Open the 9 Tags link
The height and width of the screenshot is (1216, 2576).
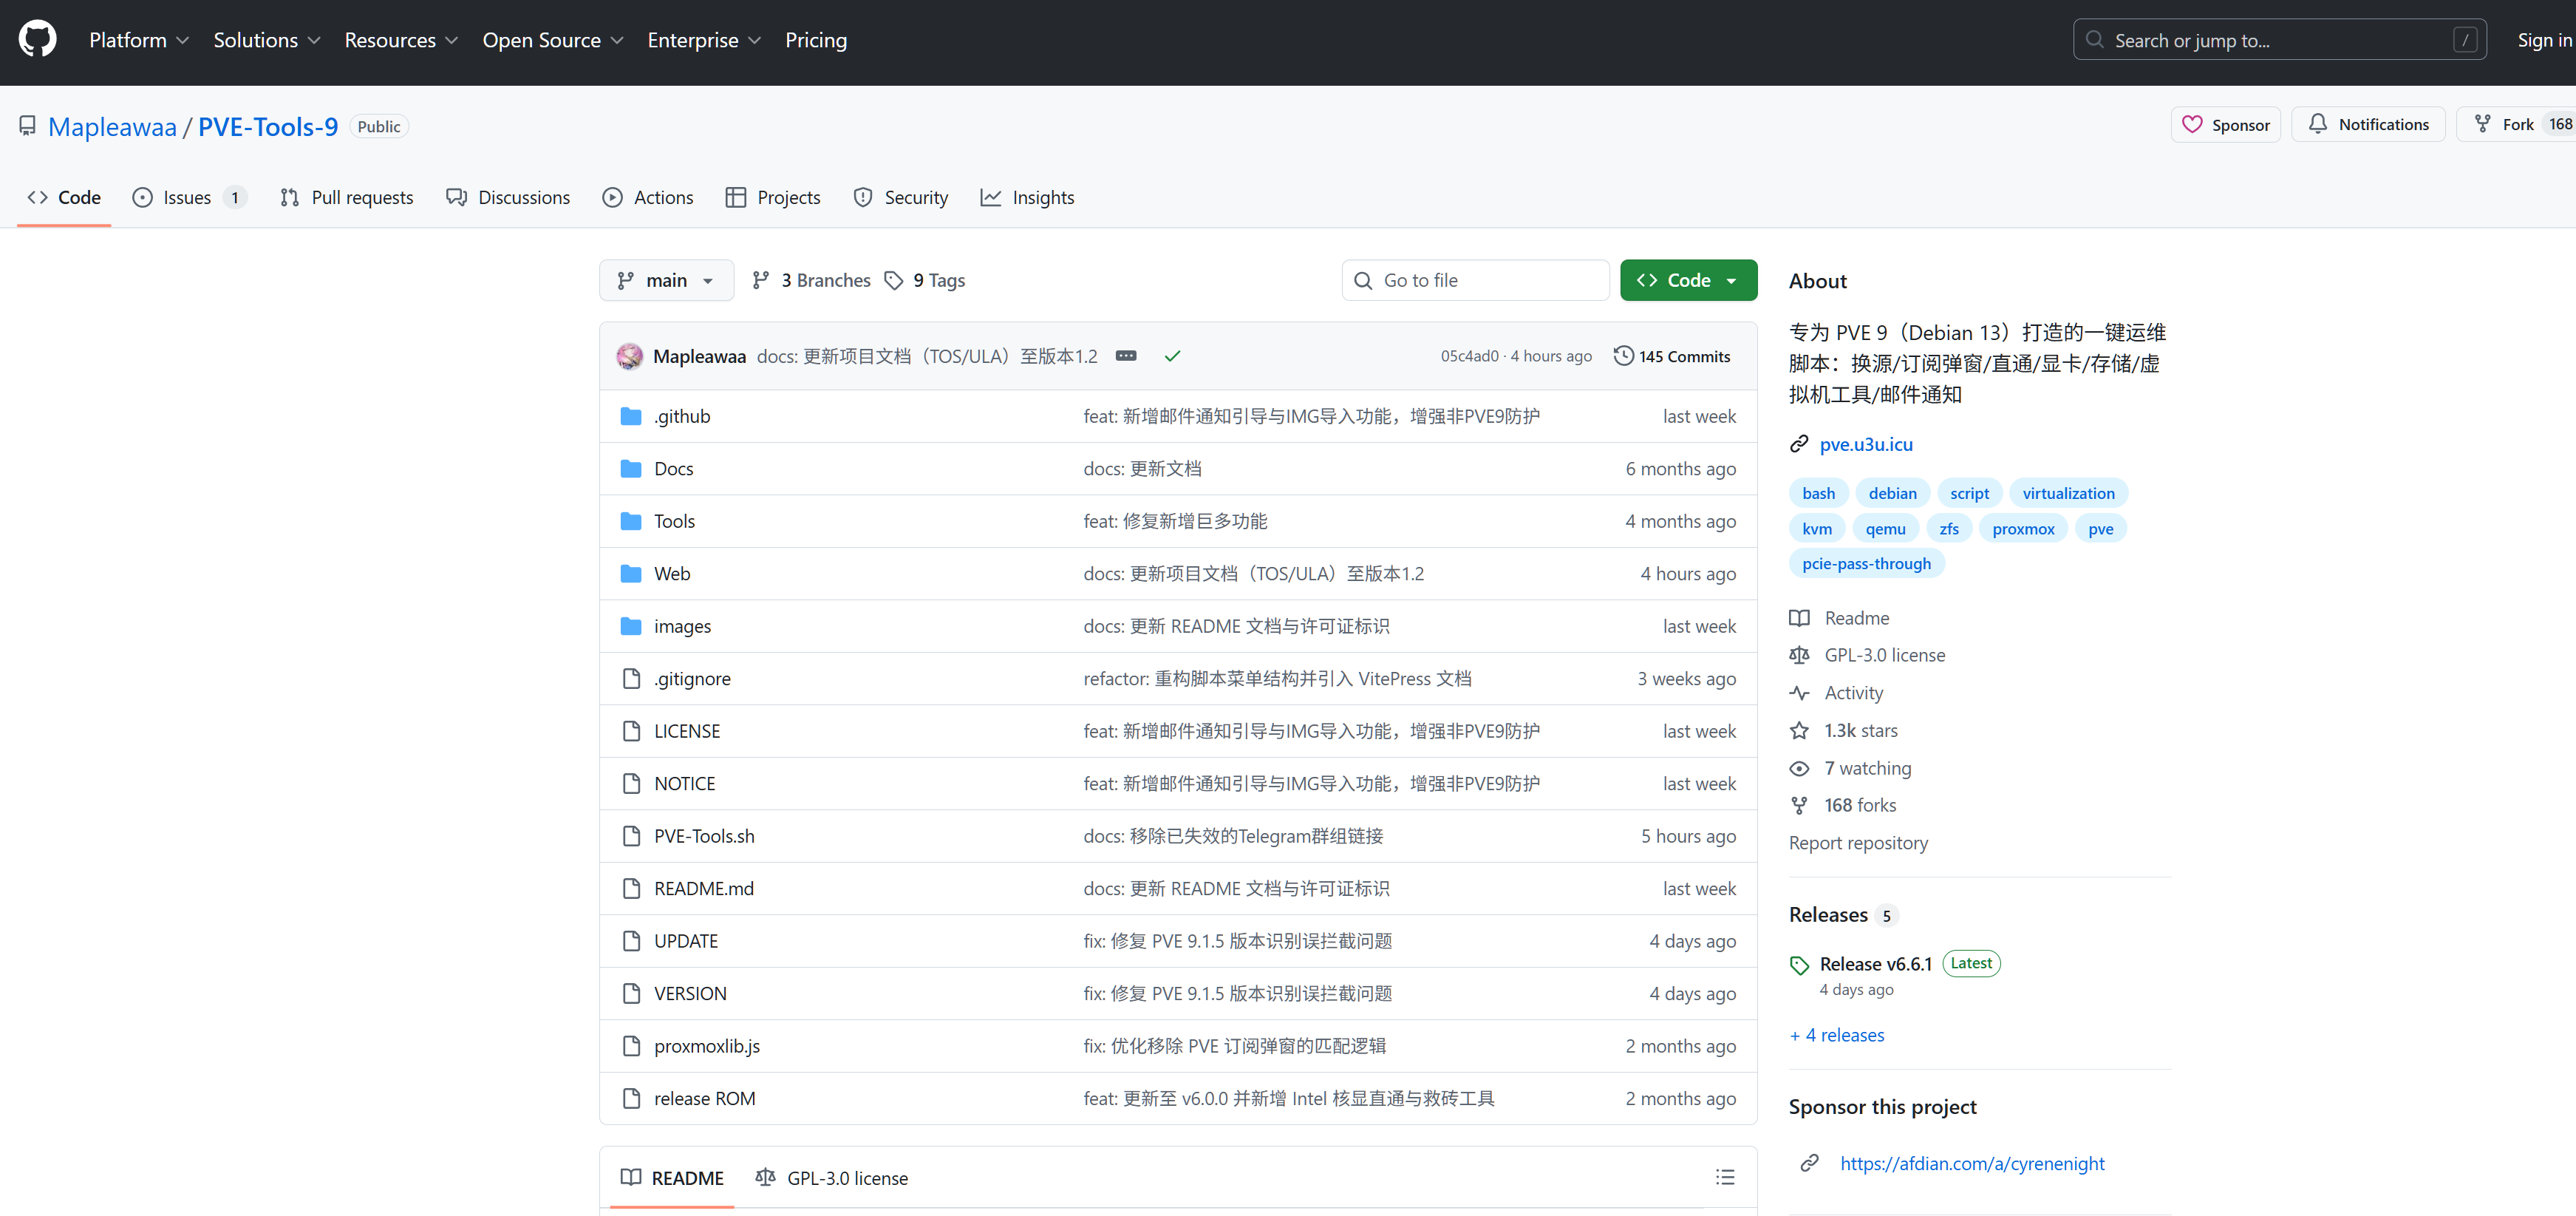click(x=925, y=280)
